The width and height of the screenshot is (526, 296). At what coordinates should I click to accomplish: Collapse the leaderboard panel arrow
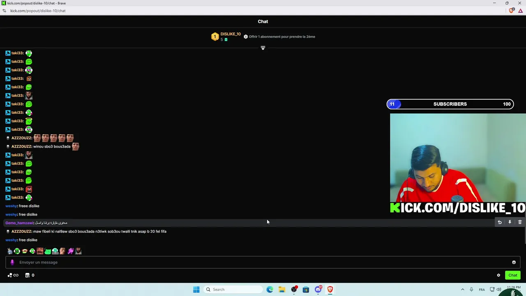(x=263, y=48)
